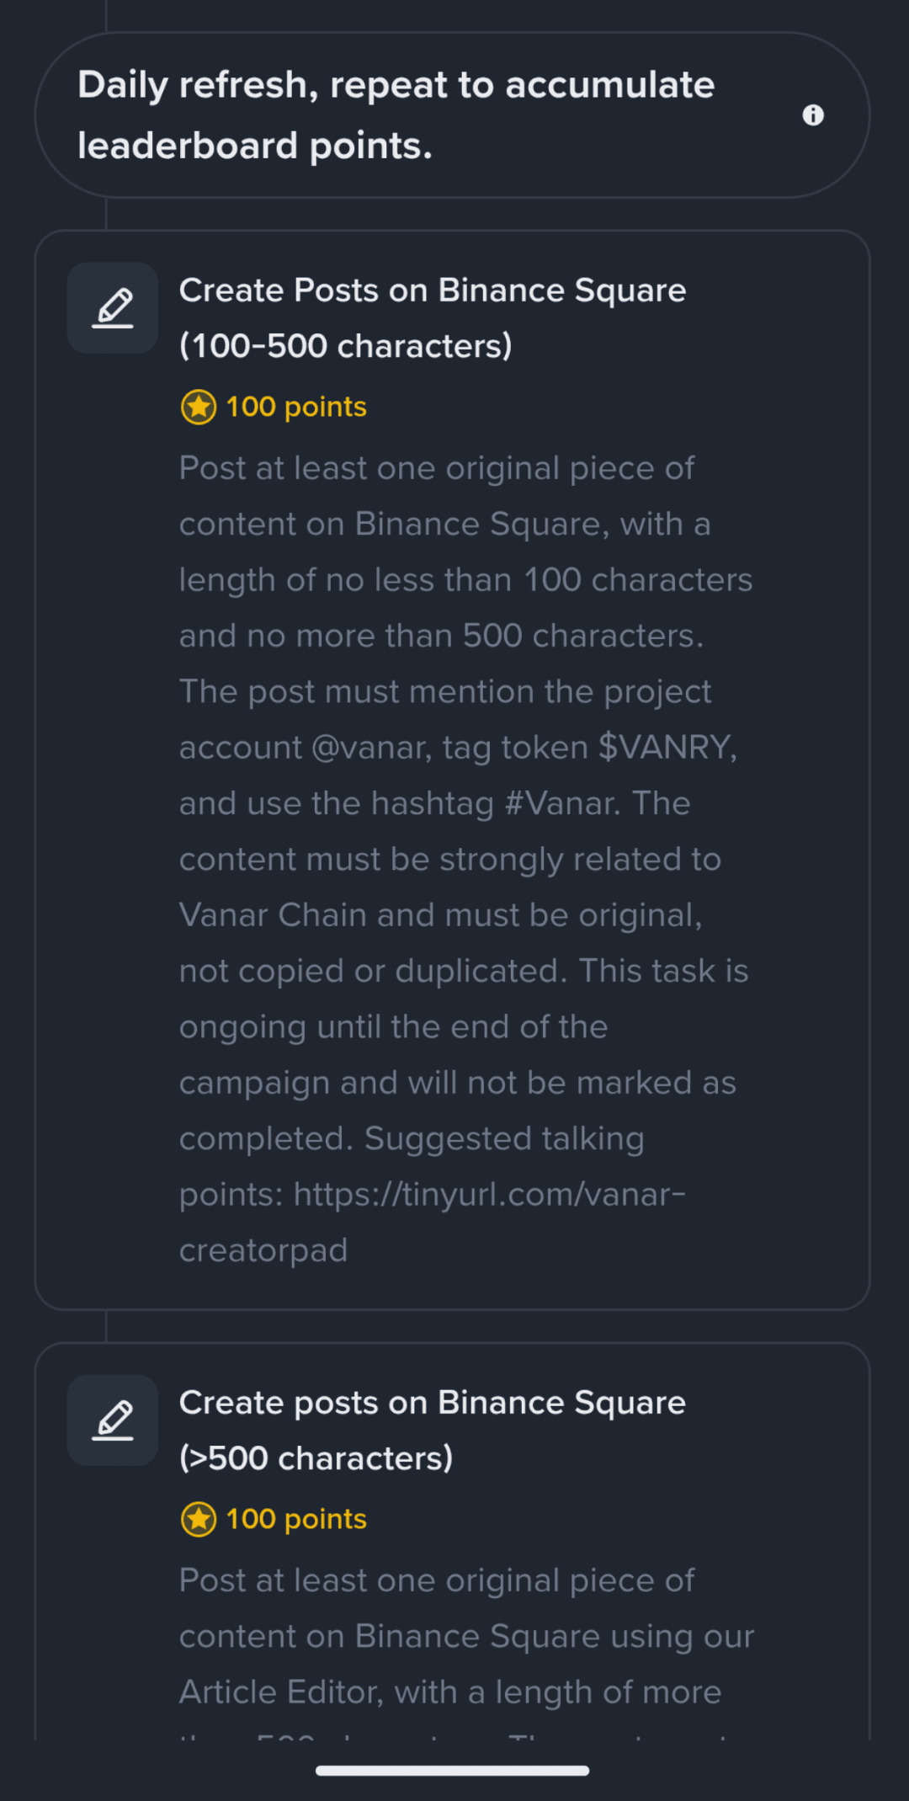Image resolution: width=909 pixels, height=1801 pixels.
Task: Tap the home indicator bar at bottom
Action: [453, 1771]
